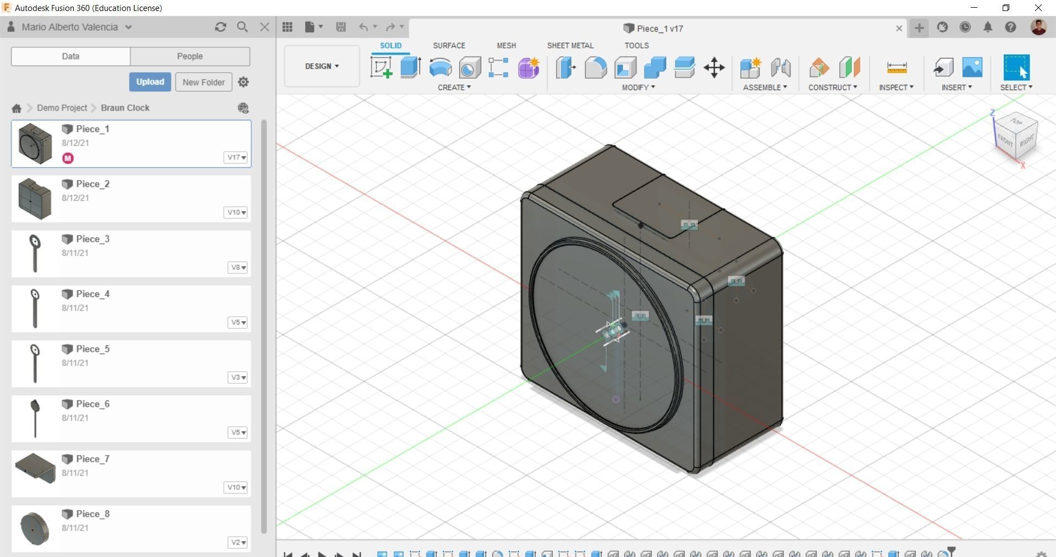Screen dimensions: 1056x557
Task: Click the user profile avatar
Action: pos(1038,27)
